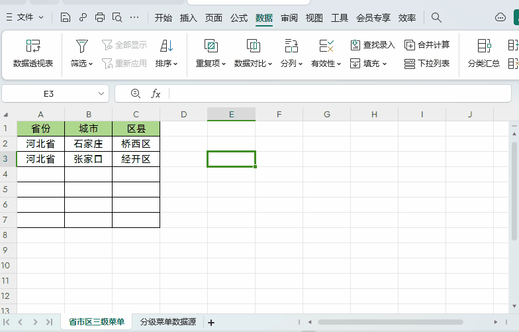This screenshot has width=519, height=332.
Task: Expand the 重复项 dropdown arrow
Action: pos(224,64)
